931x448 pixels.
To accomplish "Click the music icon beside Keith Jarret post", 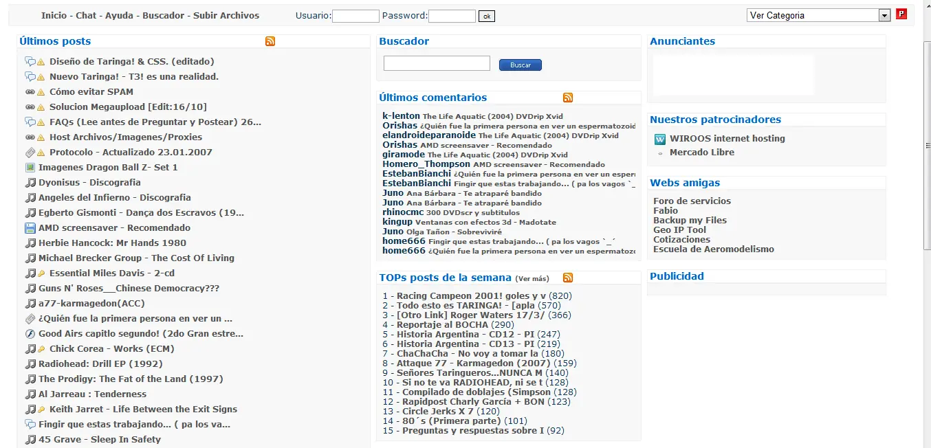I will point(30,410).
